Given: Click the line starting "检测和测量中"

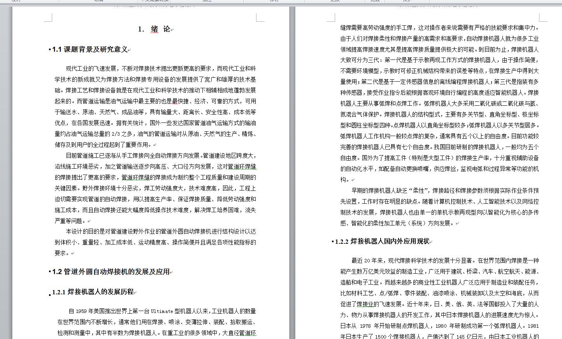Looking at the screenshot, I should 156,333.
